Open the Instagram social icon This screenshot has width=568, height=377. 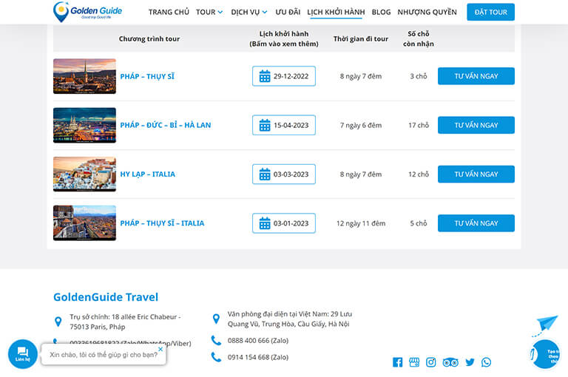[x=430, y=362]
